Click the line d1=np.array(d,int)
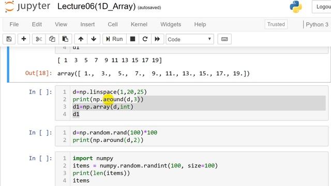This screenshot has height=186, width=331. (x=103, y=107)
